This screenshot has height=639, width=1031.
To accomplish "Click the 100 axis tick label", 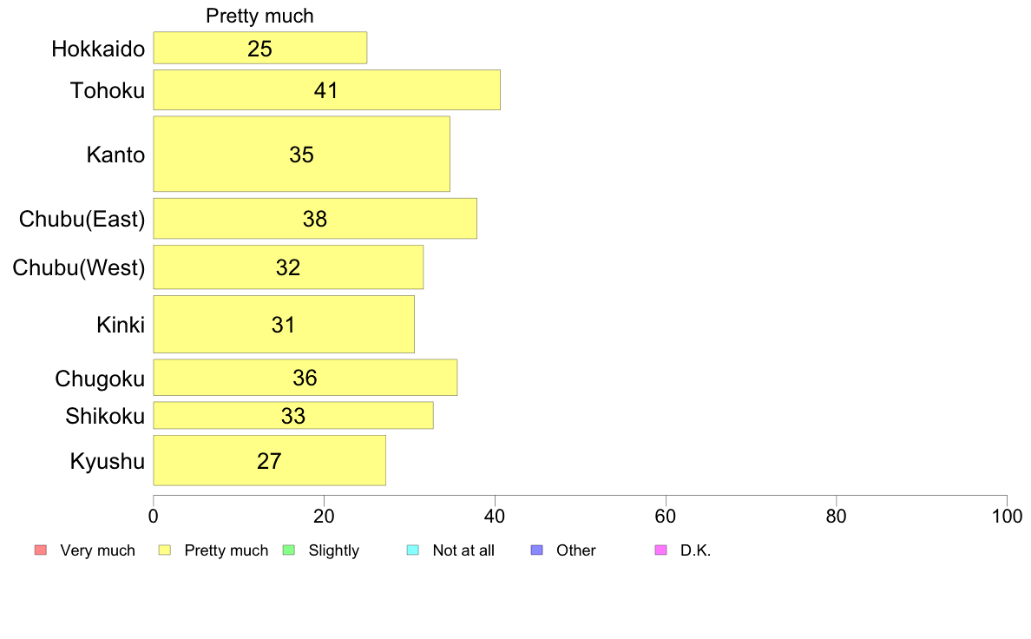I will pos(1007,517).
